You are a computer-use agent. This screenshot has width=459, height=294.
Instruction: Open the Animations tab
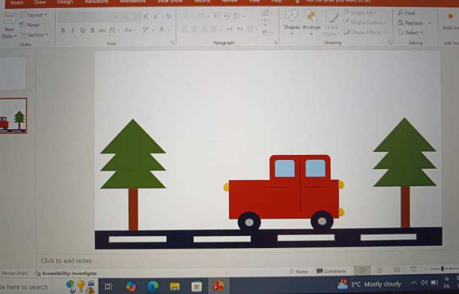coord(133,2)
